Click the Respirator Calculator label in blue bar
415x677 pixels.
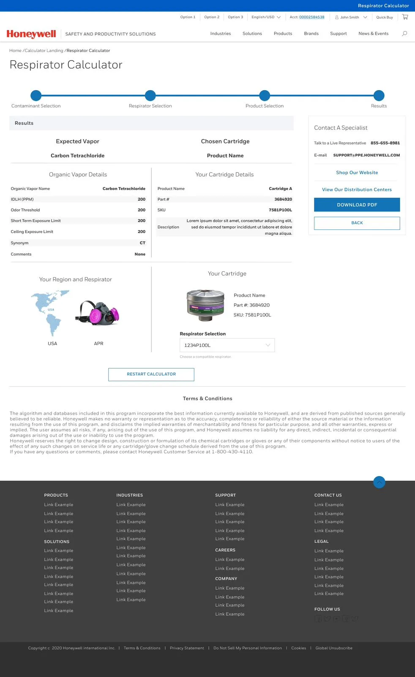(x=383, y=6)
